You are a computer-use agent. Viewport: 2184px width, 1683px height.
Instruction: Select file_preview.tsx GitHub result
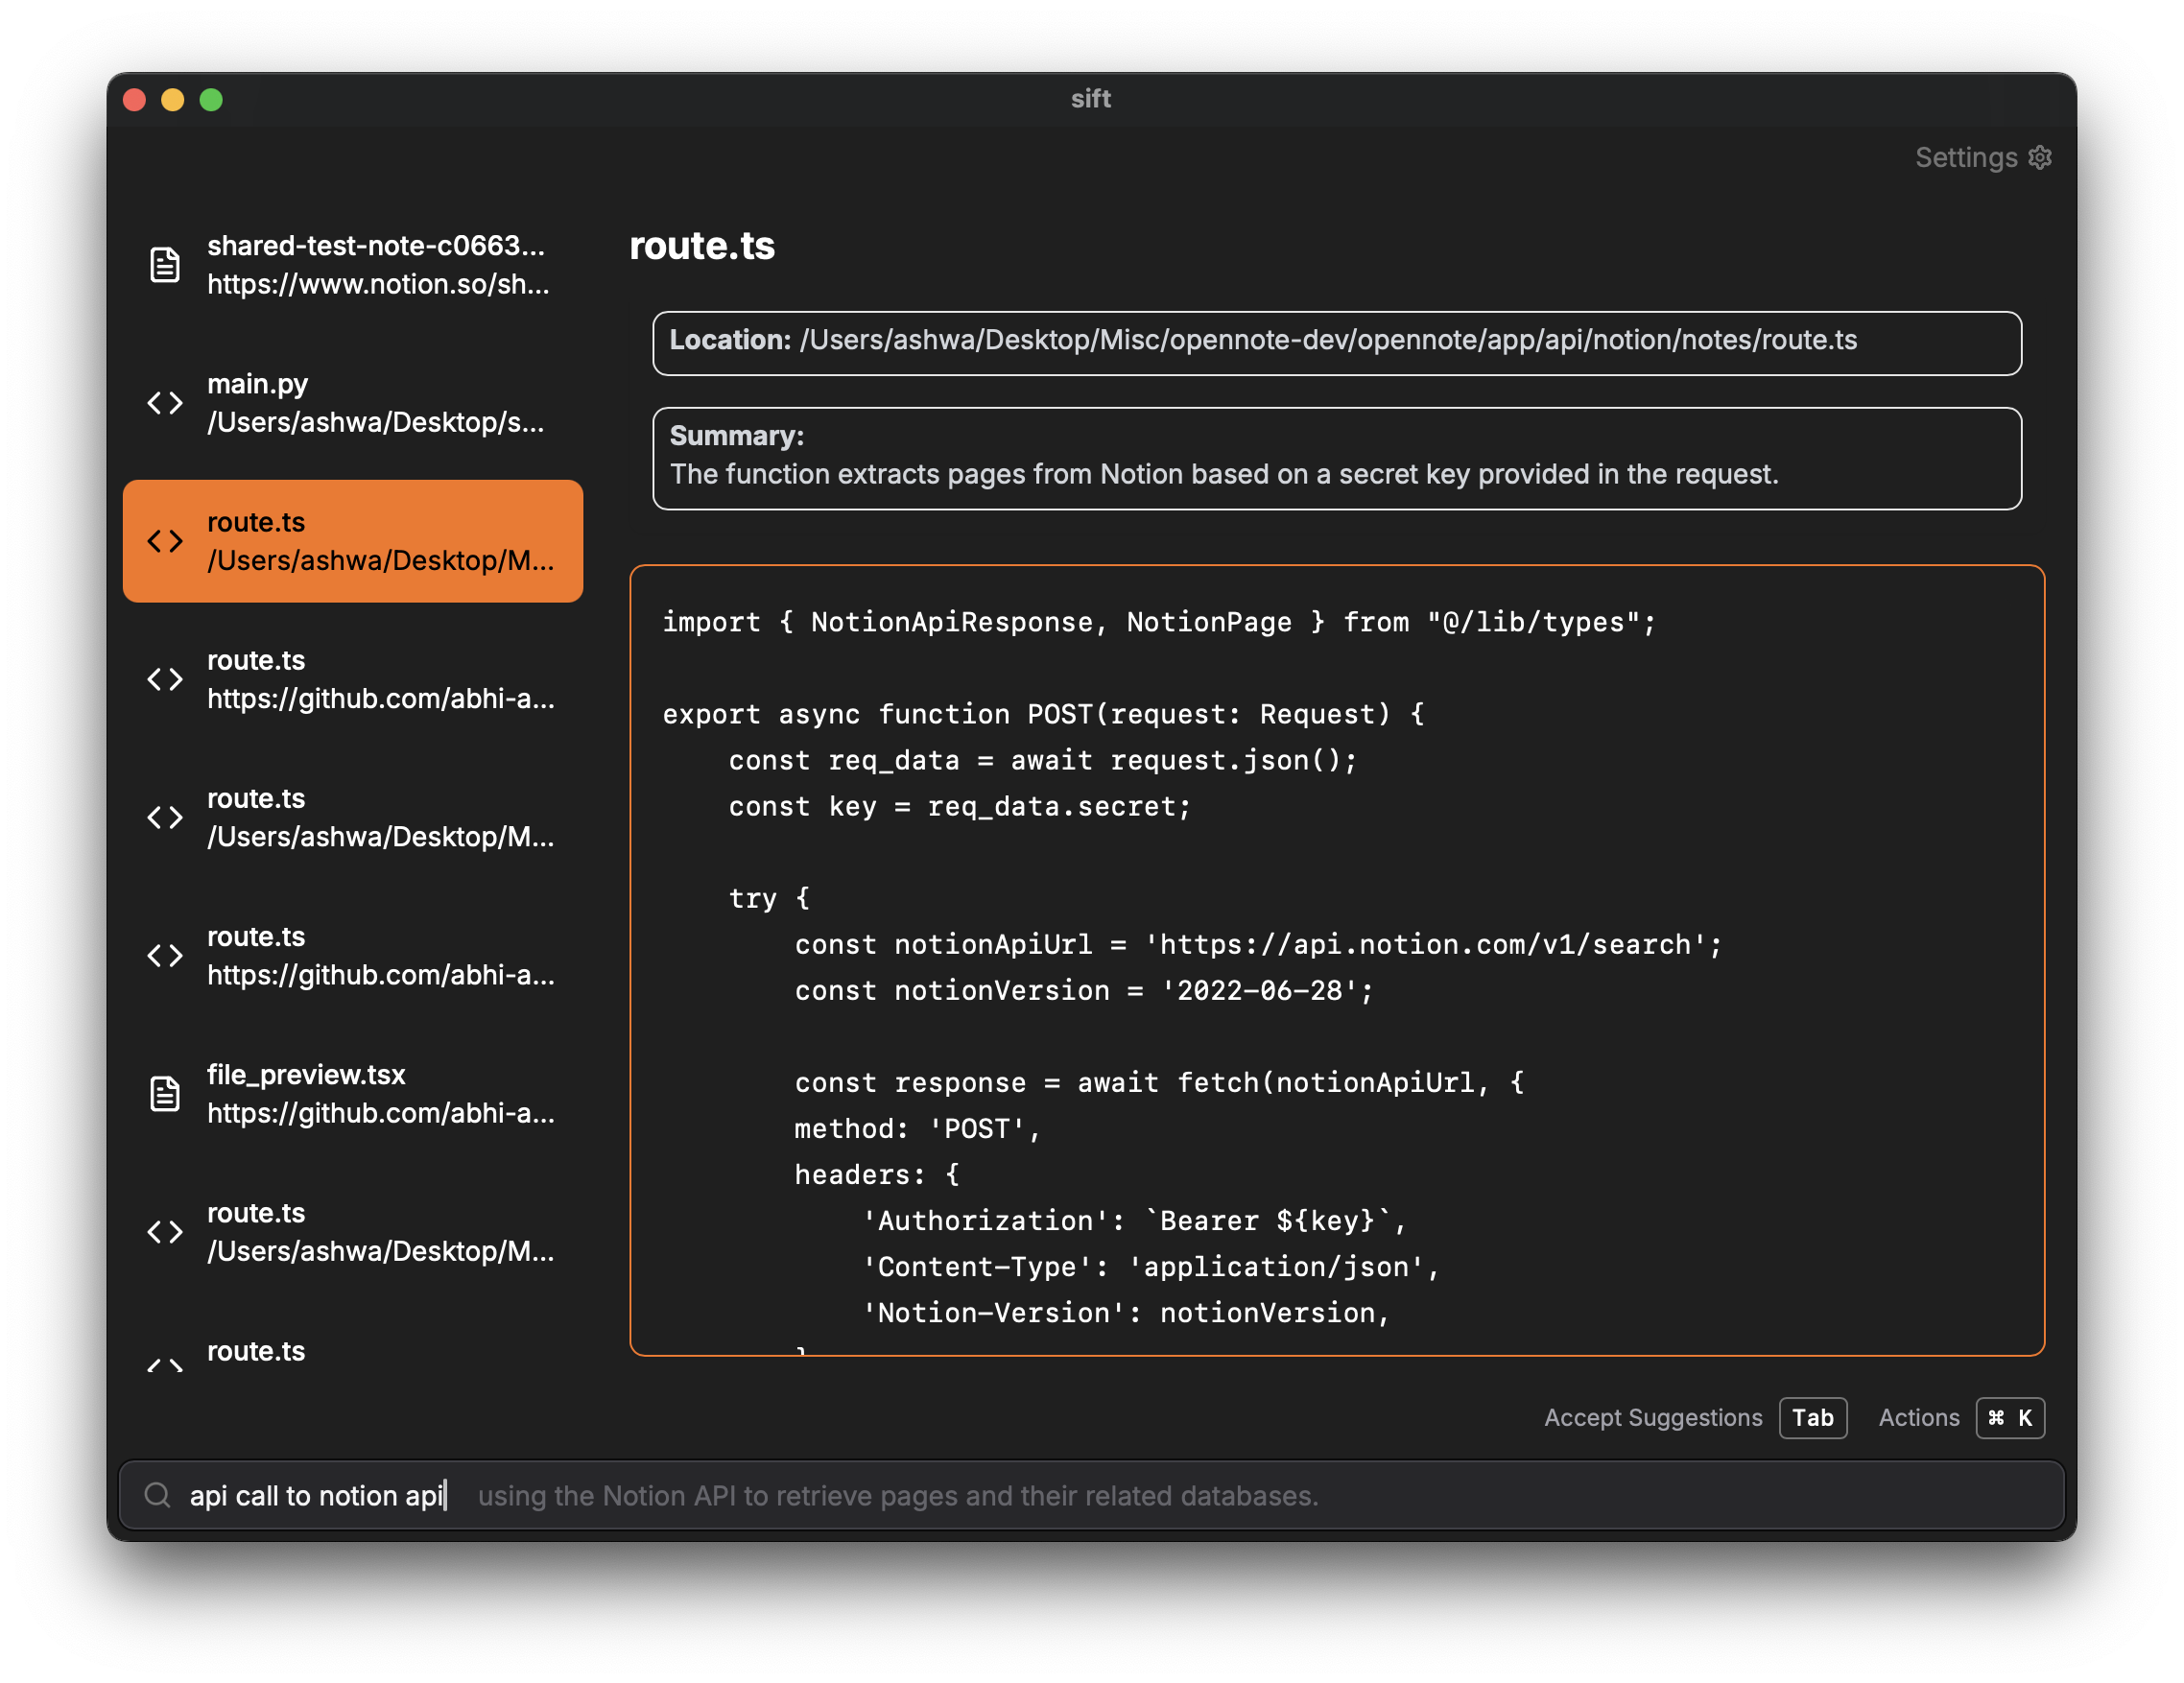point(380,1094)
